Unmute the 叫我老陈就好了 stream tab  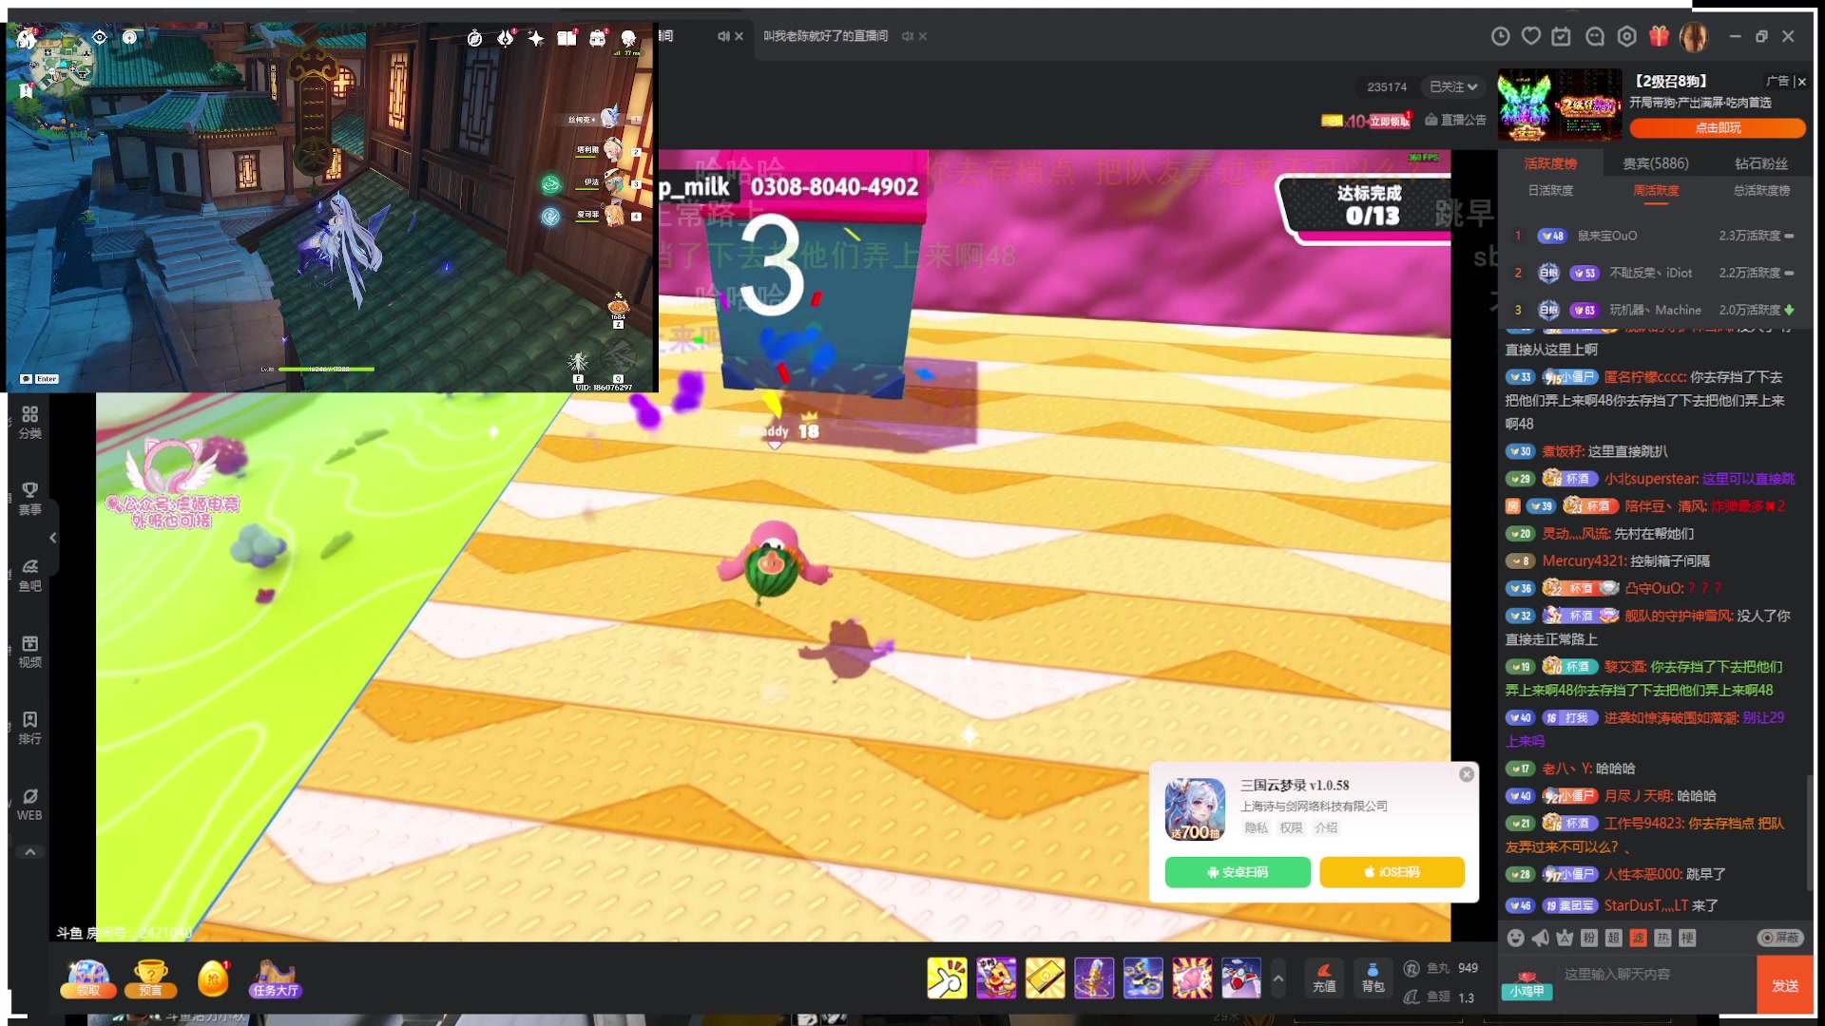pos(908,36)
